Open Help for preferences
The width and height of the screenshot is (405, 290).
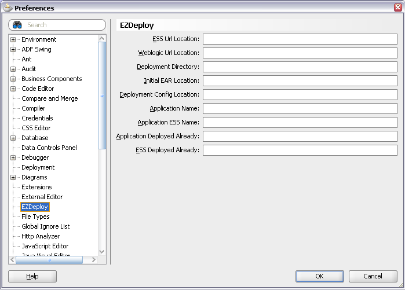(x=32, y=276)
